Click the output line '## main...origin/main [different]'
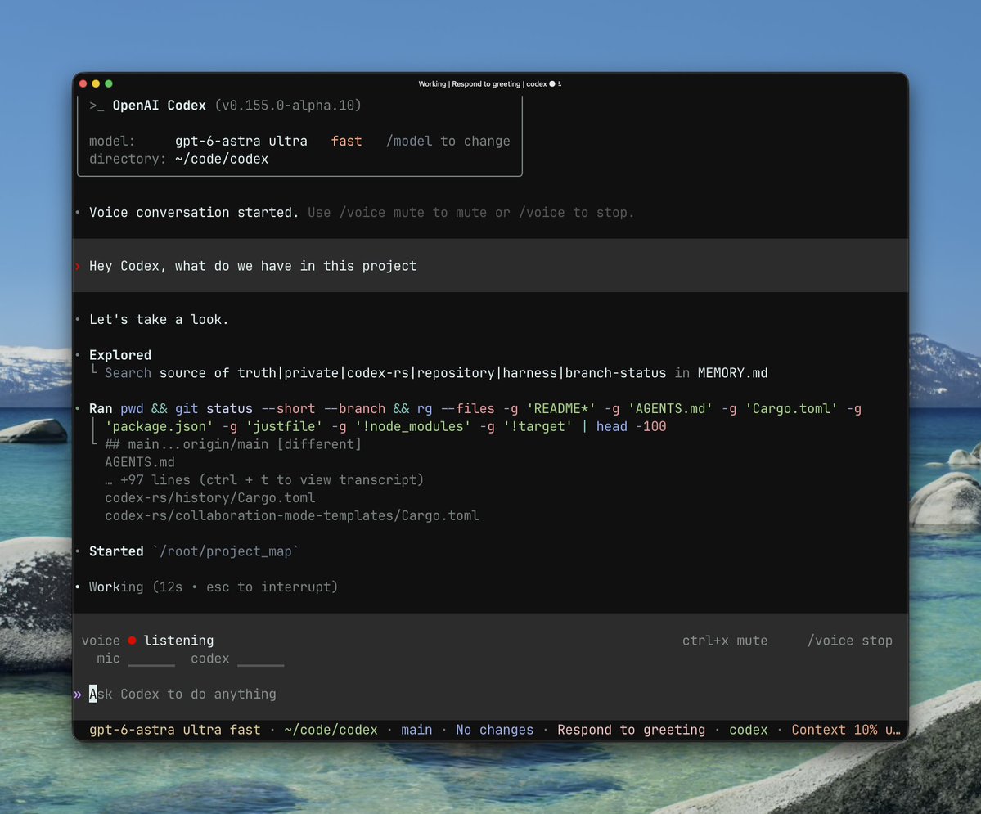The width and height of the screenshot is (981, 814). point(232,444)
